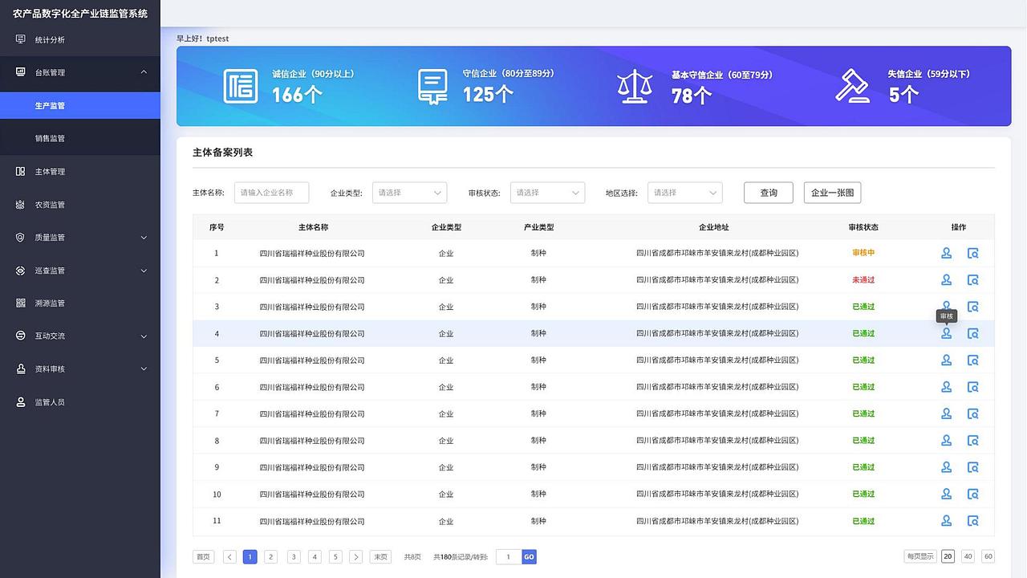Image resolution: width=1027 pixels, height=578 pixels.
Task: Collapse the 台账管理 menu chevron
Action: [144, 72]
